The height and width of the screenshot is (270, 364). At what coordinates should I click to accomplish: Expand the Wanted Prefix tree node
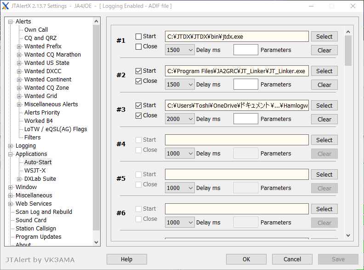coord(19,47)
